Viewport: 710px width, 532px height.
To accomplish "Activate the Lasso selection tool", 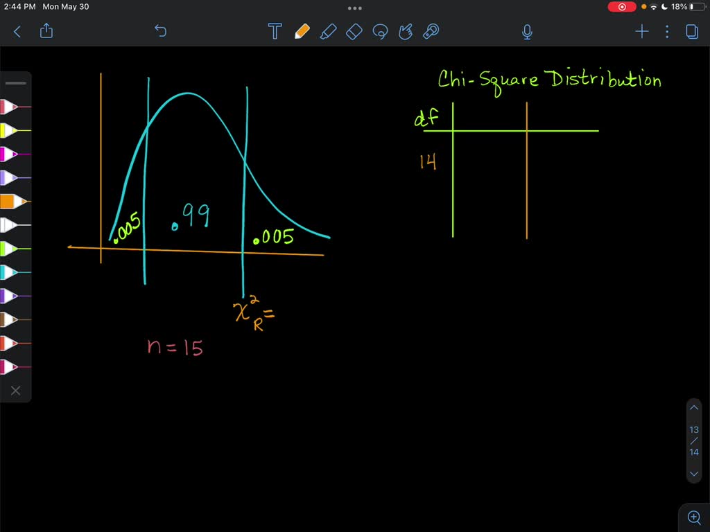I will coord(380,31).
